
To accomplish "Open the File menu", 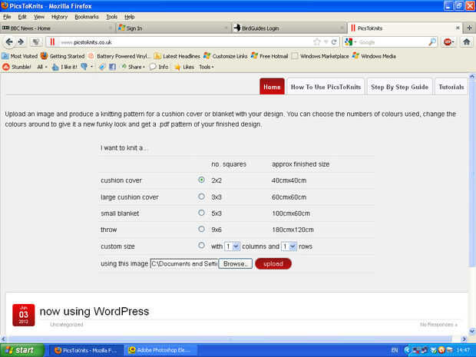I will (x=7, y=17).
